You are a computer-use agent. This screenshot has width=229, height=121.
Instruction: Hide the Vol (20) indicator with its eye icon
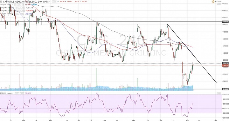coord(15,4)
